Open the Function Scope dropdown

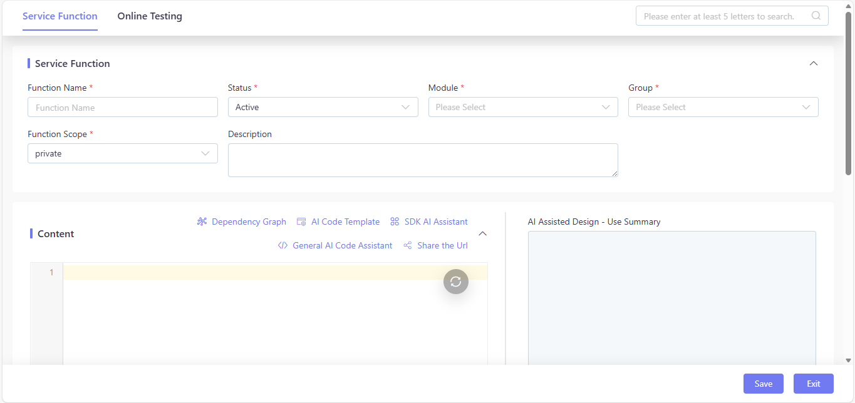point(123,153)
